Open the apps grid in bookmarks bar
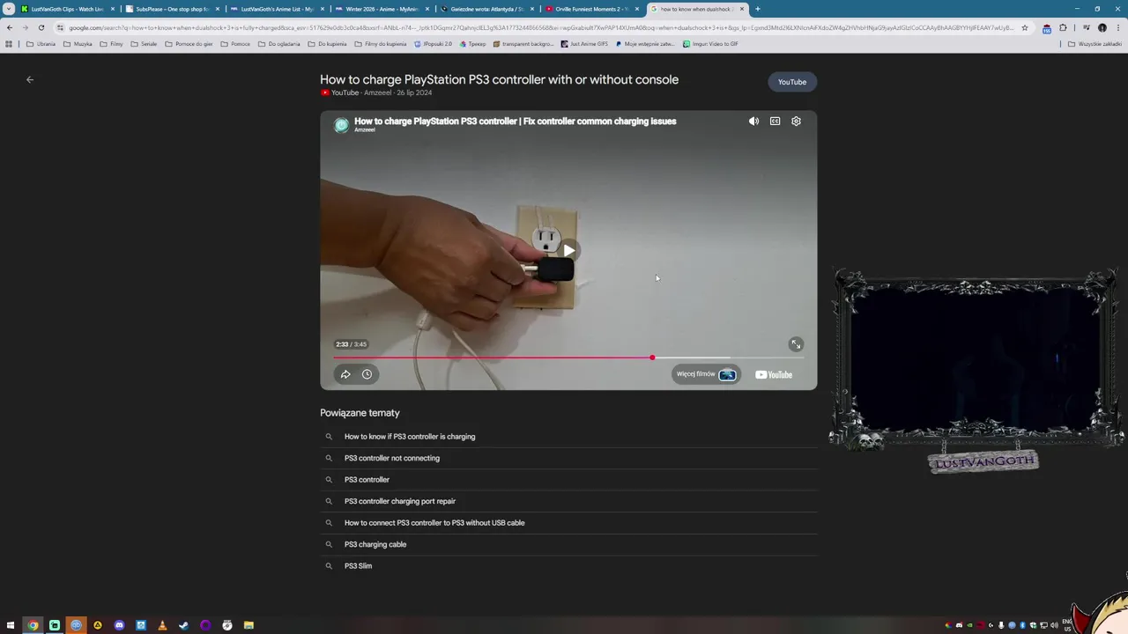This screenshot has height=634, width=1128. (x=10, y=44)
